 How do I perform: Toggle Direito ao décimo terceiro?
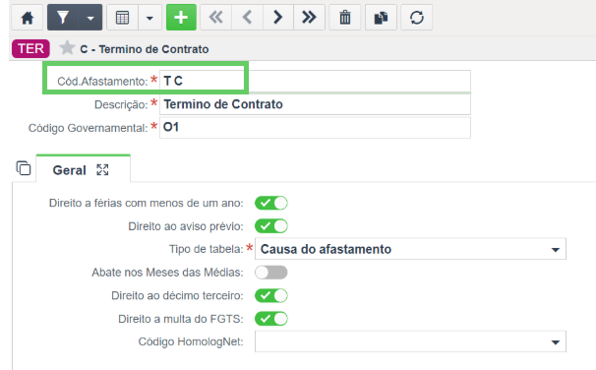click(x=271, y=295)
